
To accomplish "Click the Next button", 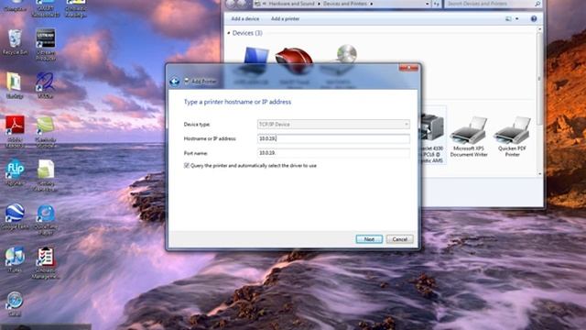I will [x=369, y=239].
